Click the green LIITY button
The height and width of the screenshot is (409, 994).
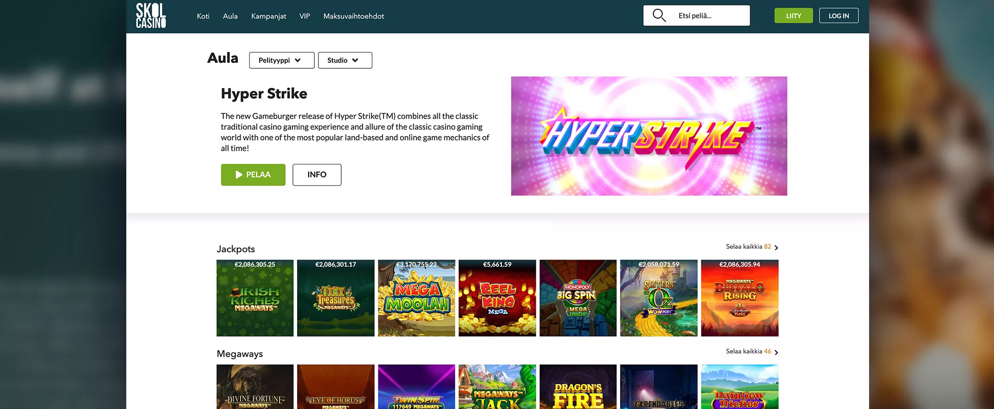[x=793, y=15]
